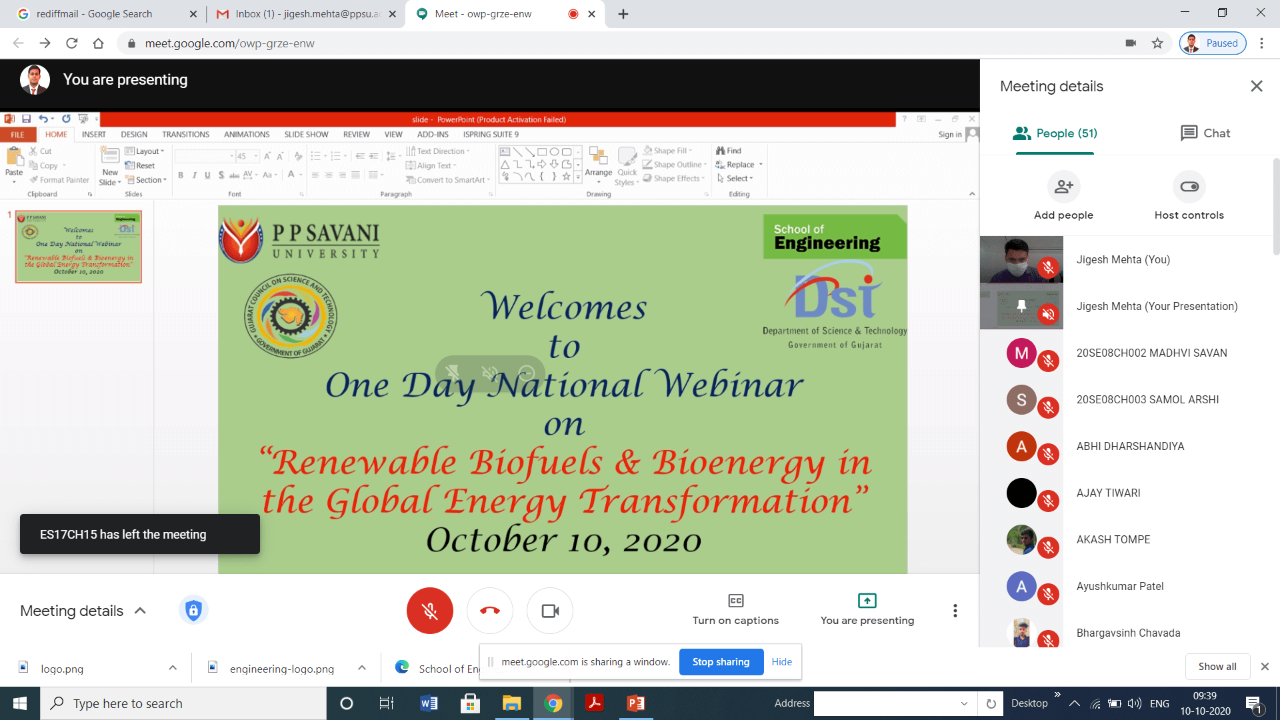Toggle the camera on or off
The width and height of the screenshot is (1280, 720).
click(550, 611)
